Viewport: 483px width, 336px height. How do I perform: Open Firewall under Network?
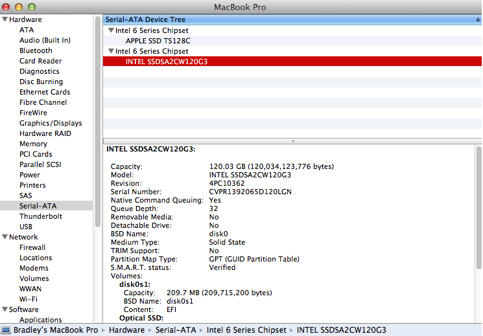pyautogui.click(x=32, y=247)
